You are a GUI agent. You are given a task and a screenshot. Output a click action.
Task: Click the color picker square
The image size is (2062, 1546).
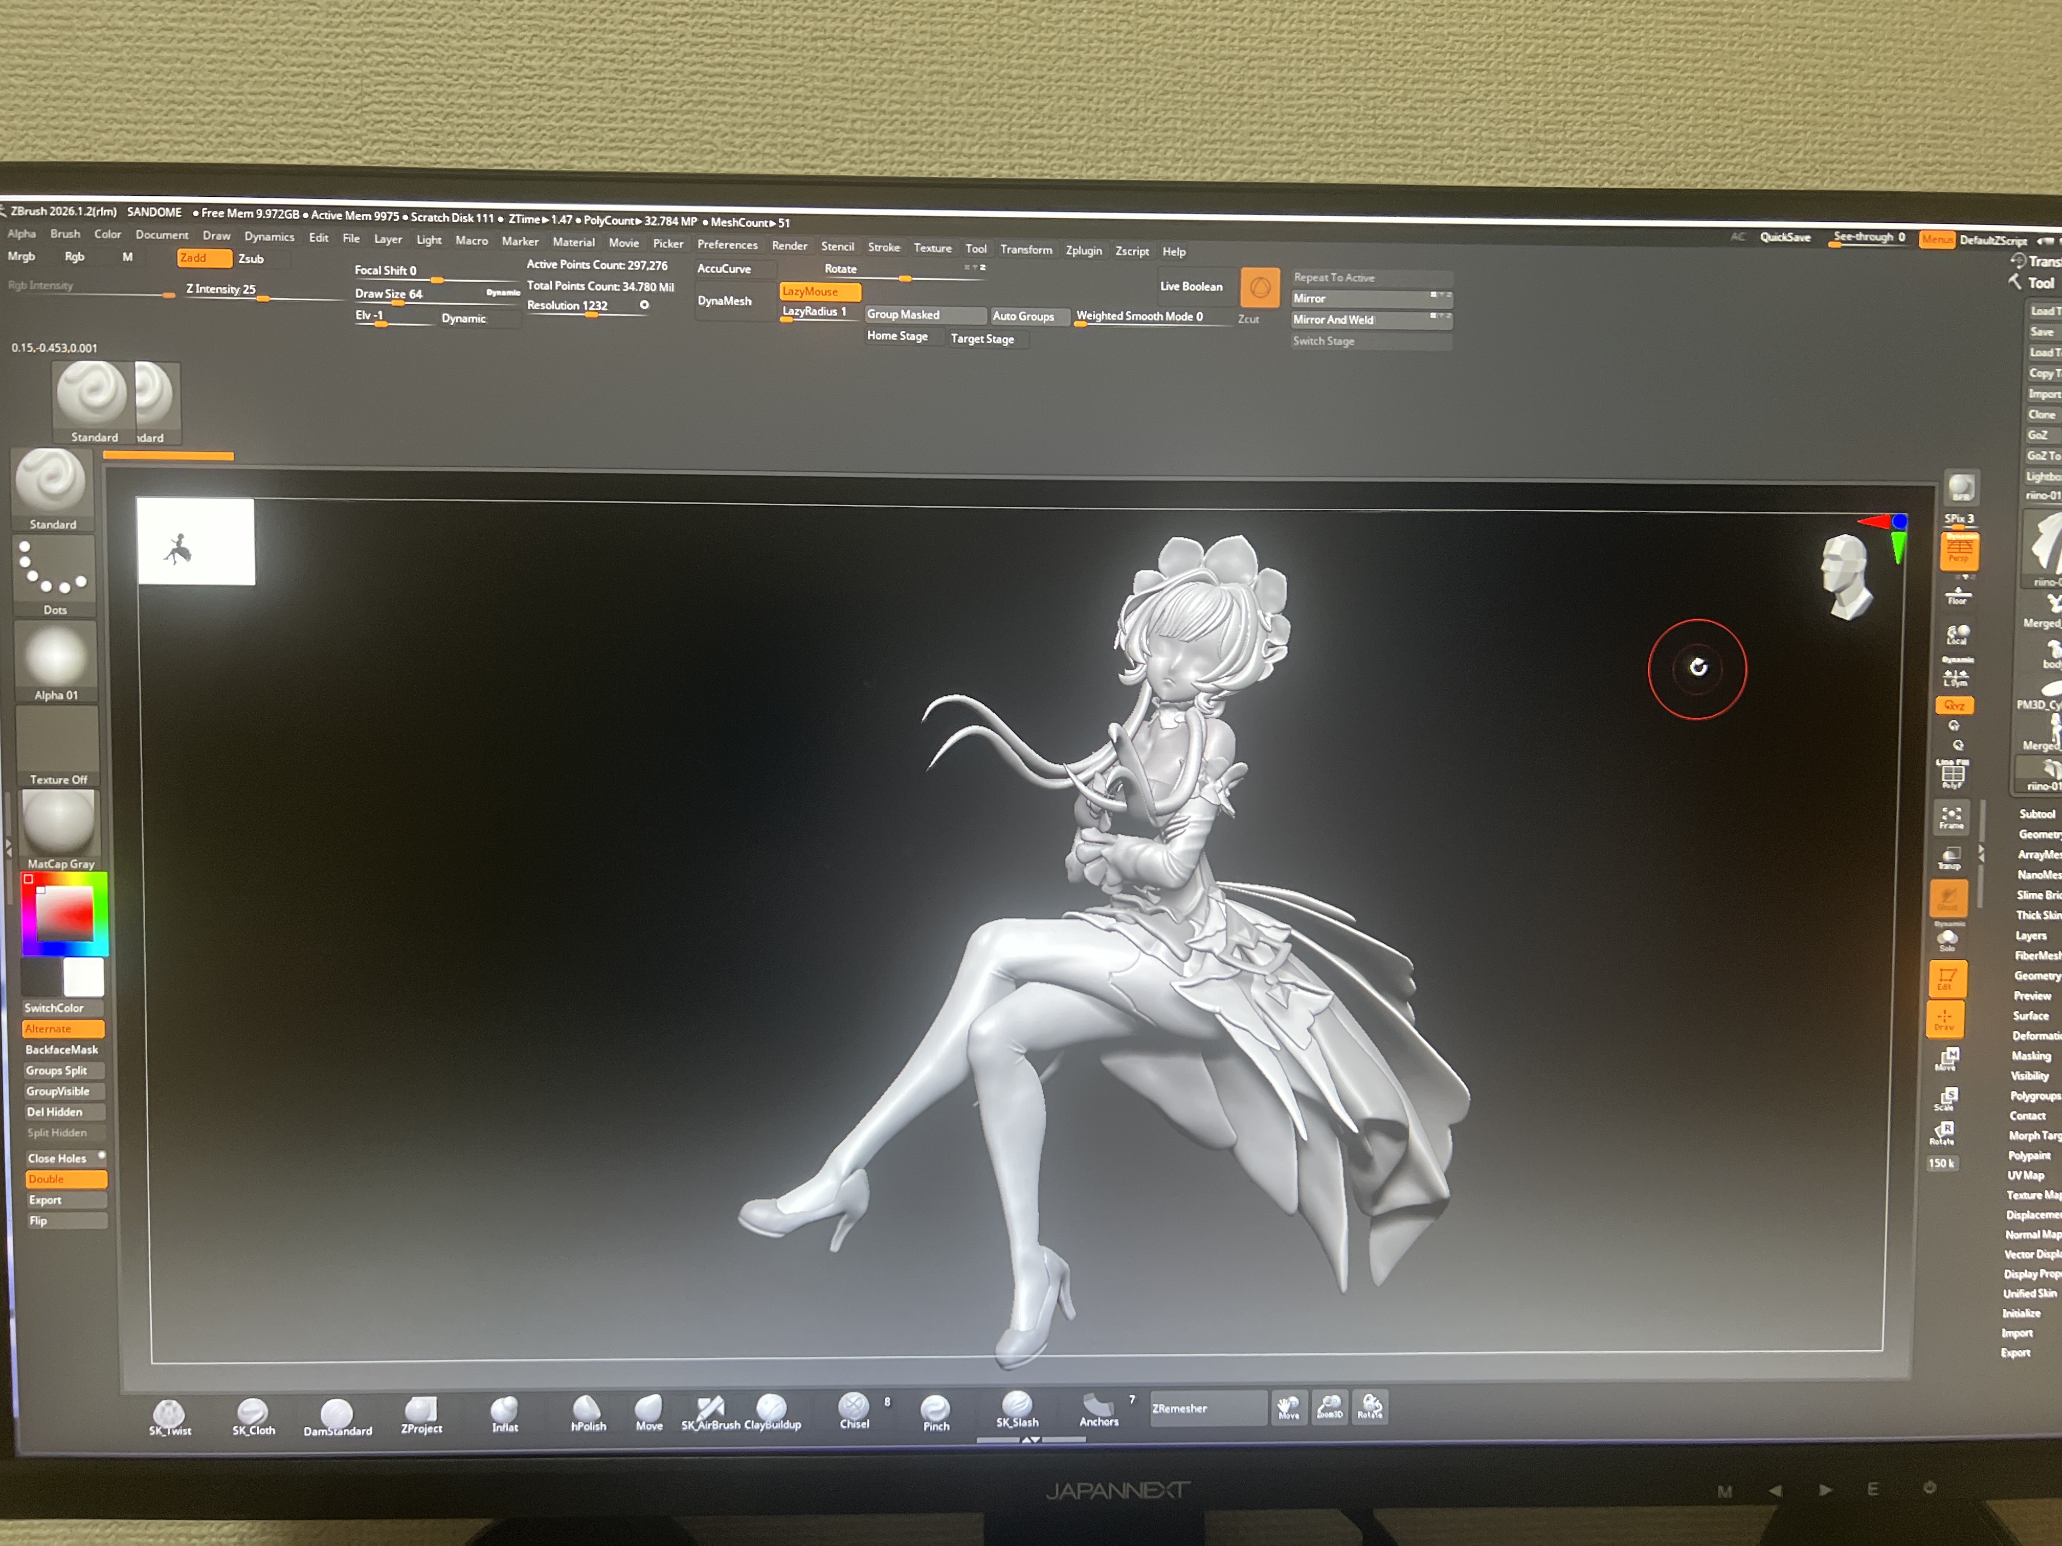[64, 913]
